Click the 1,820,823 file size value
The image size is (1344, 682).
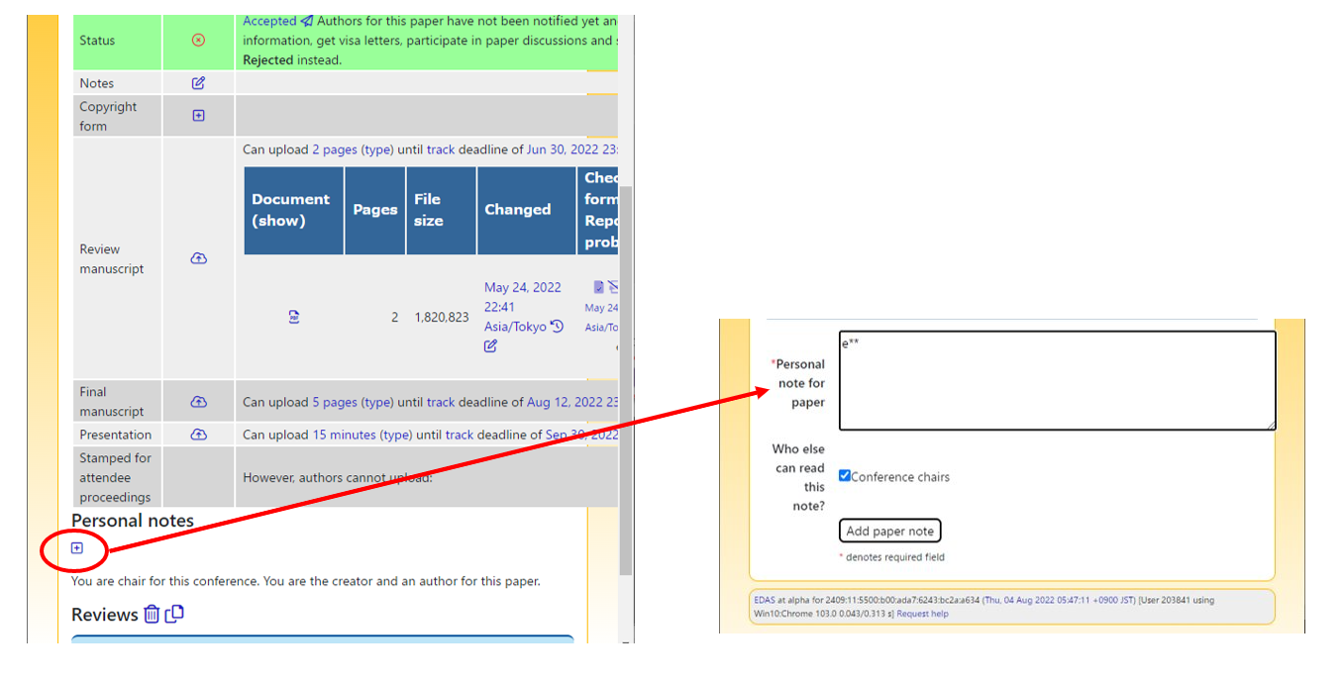442,317
